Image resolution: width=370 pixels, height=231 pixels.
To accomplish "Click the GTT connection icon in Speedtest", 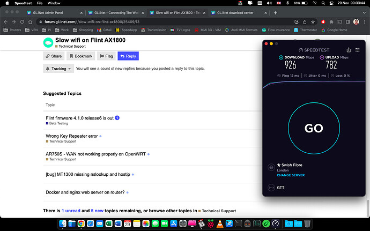I will tap(271, 188).
